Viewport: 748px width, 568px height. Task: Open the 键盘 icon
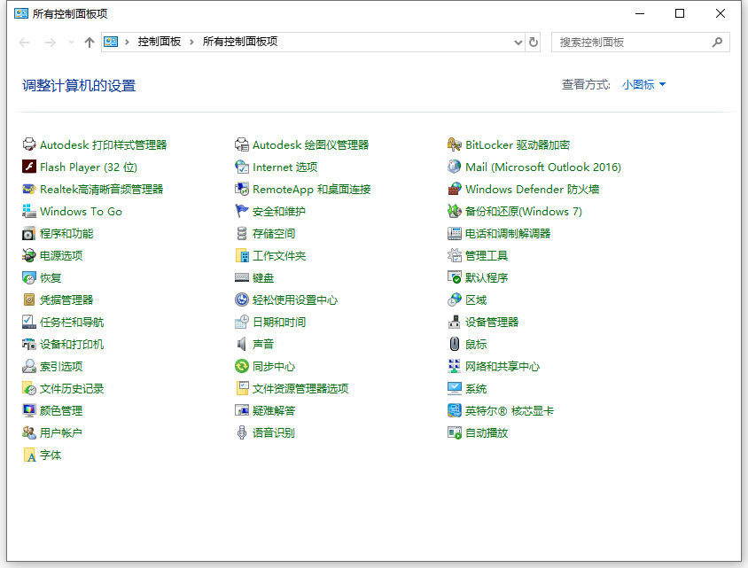242,278
